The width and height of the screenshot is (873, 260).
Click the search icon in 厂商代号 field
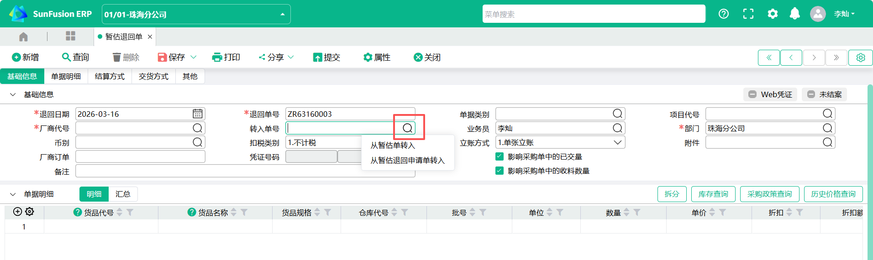pos(197,128)
